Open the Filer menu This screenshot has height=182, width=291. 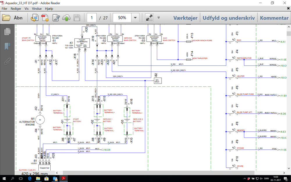(4, 8)
